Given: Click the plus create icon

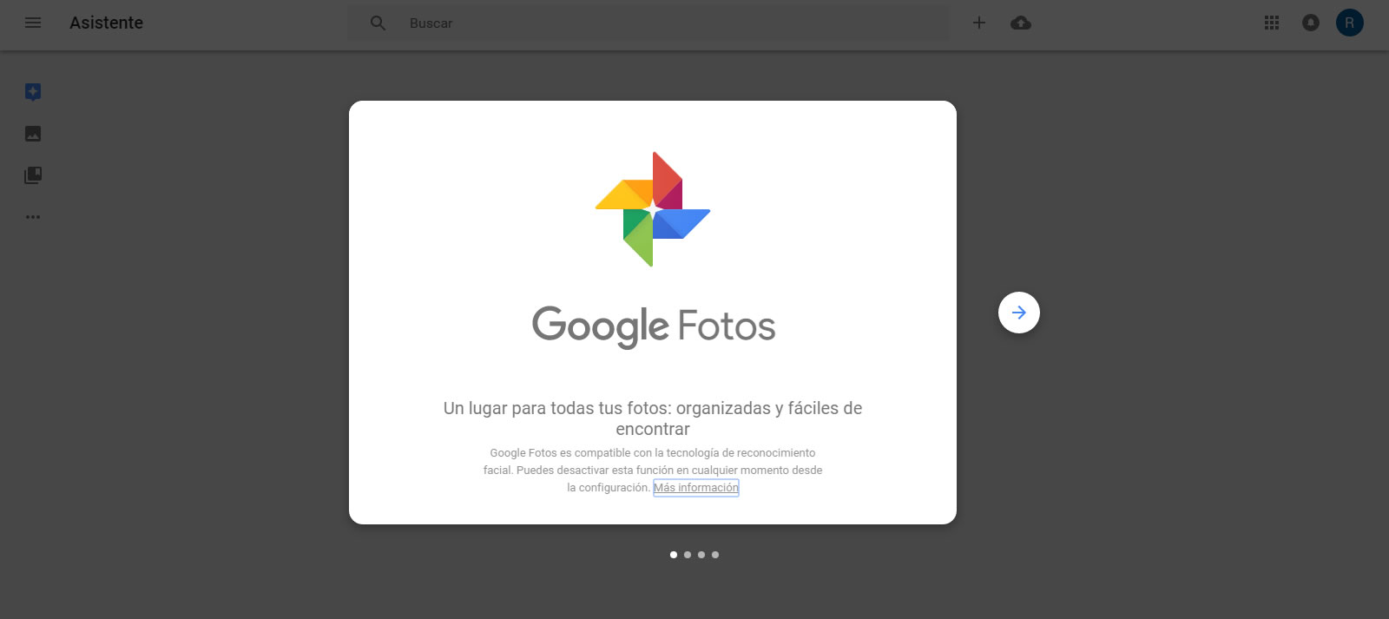Looking at the screenshot, I should (978, 23).
